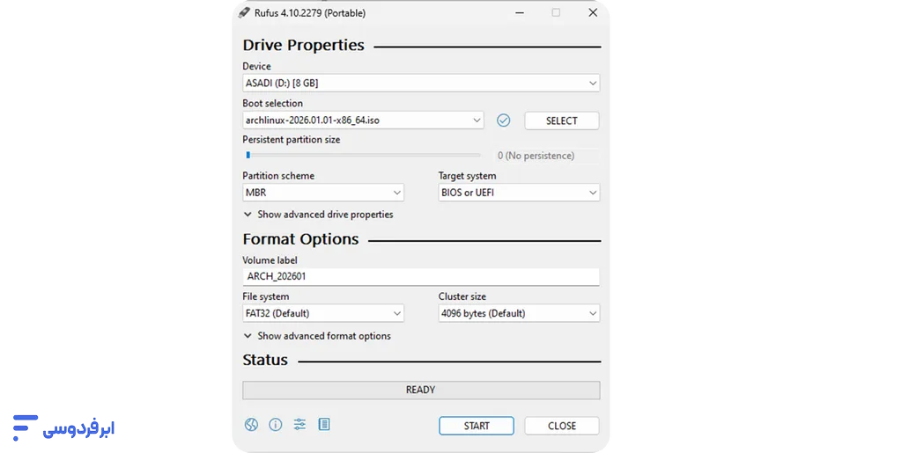Click the 'File system' label
Screen dimensions: 902x453
(x=266, y=296)
